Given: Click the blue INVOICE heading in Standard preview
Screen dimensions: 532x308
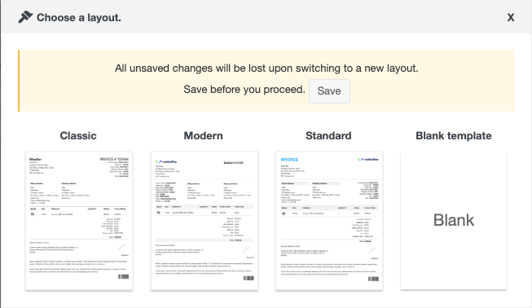Looking at the screenshot, I should [x=289, y=160].
